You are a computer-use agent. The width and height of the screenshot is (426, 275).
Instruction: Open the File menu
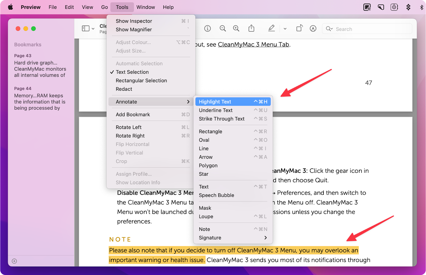coord(53,7)
